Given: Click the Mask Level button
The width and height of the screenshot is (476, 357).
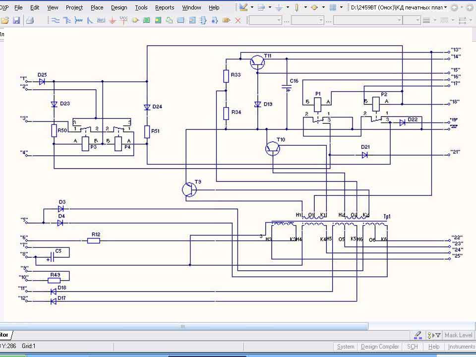Looking at the screenshot, I should pos(458,335).
